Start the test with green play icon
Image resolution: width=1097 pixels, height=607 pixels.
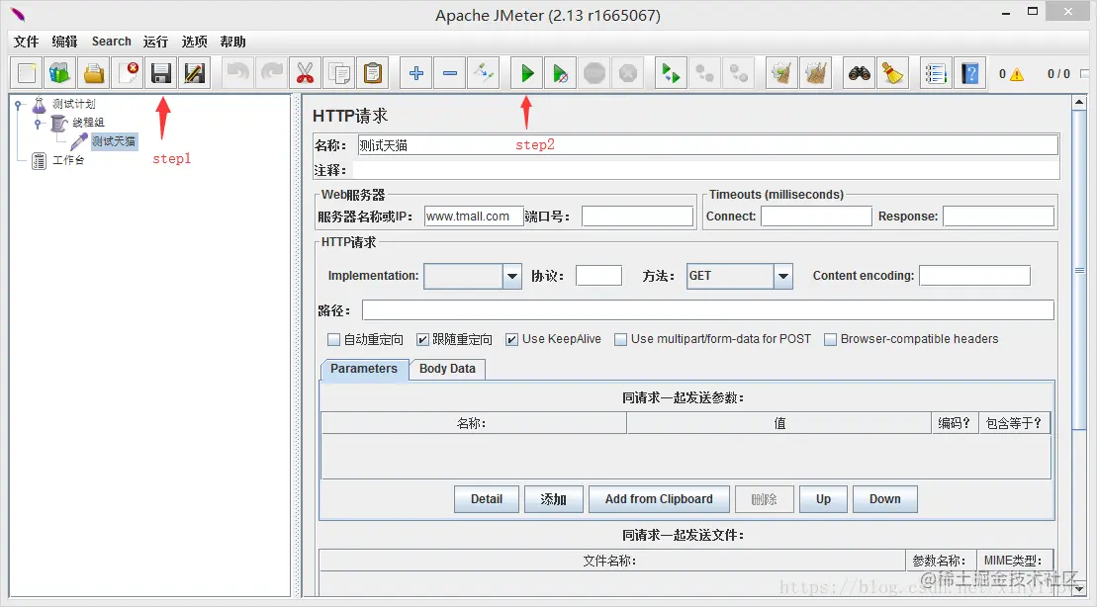(x=527, y=73)
